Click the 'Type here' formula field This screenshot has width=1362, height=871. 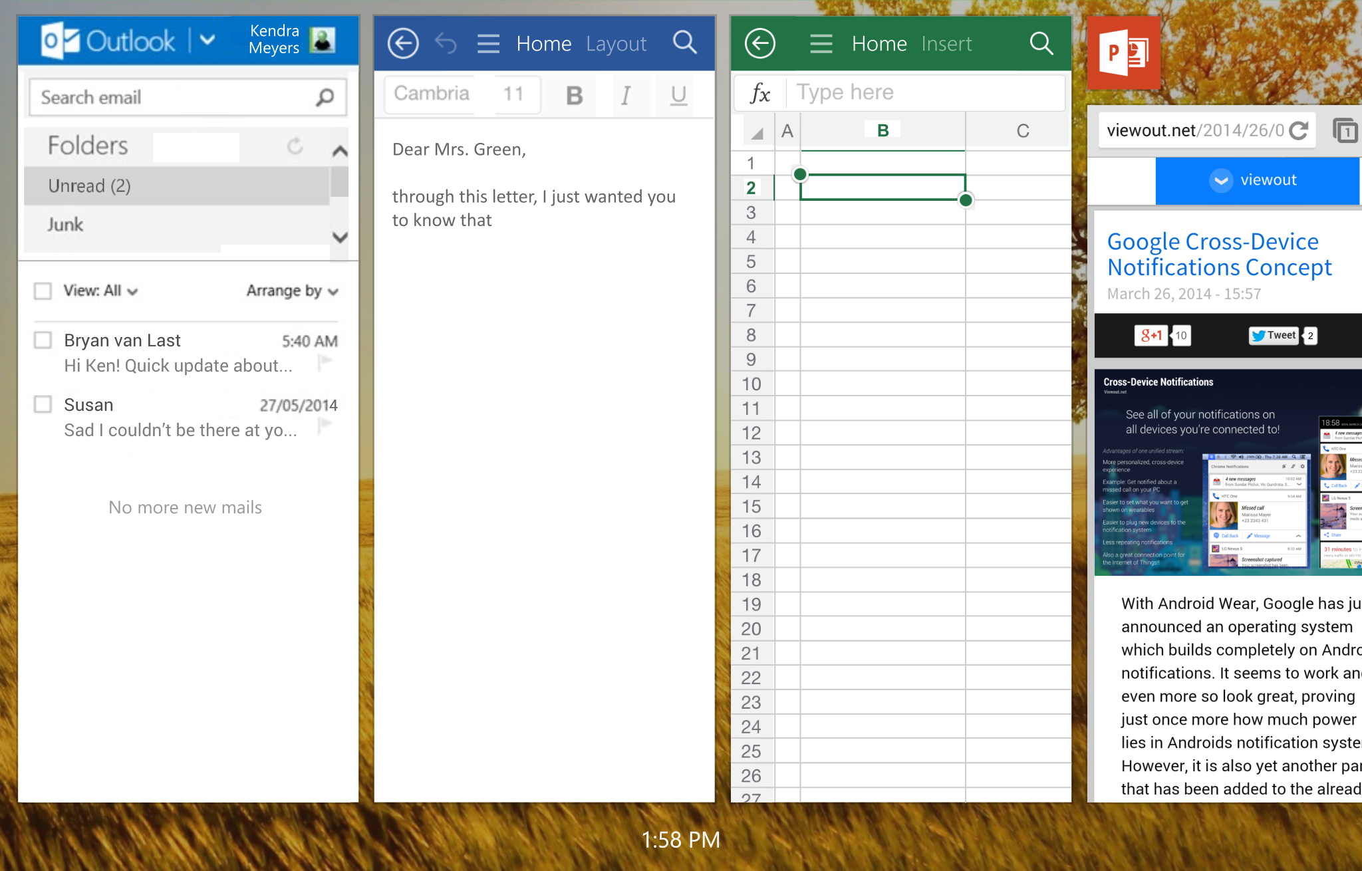point(926,92)
